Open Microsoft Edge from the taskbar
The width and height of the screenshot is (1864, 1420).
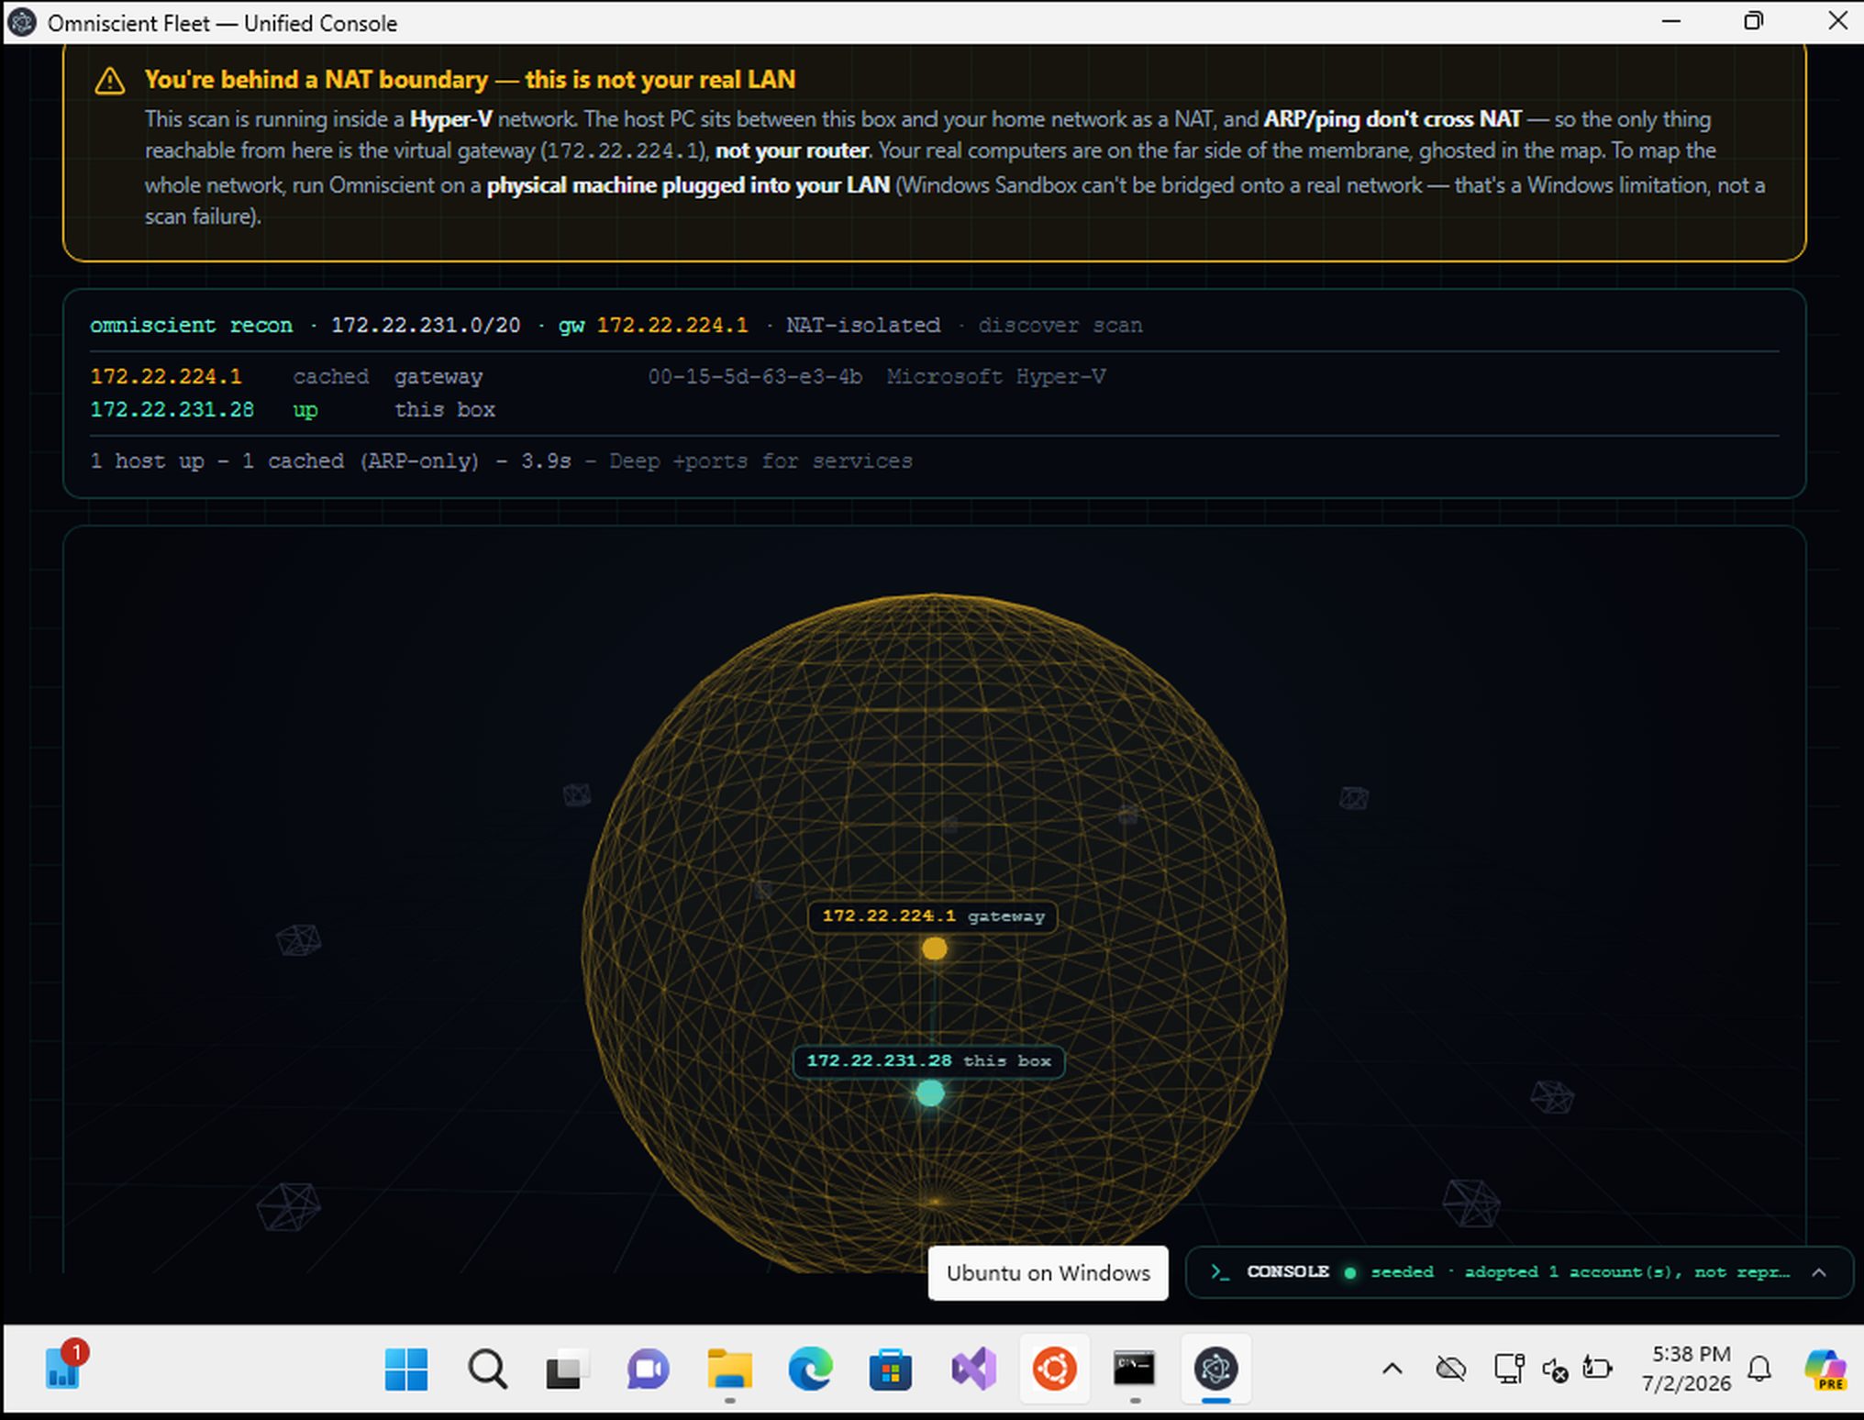point(810,1370)
